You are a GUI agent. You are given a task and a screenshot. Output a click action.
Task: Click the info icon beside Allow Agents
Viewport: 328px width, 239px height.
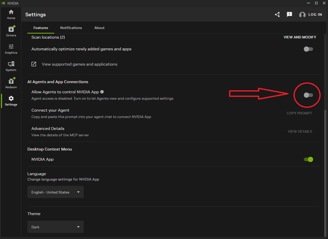pyautogui.click(x=102, y=92)
